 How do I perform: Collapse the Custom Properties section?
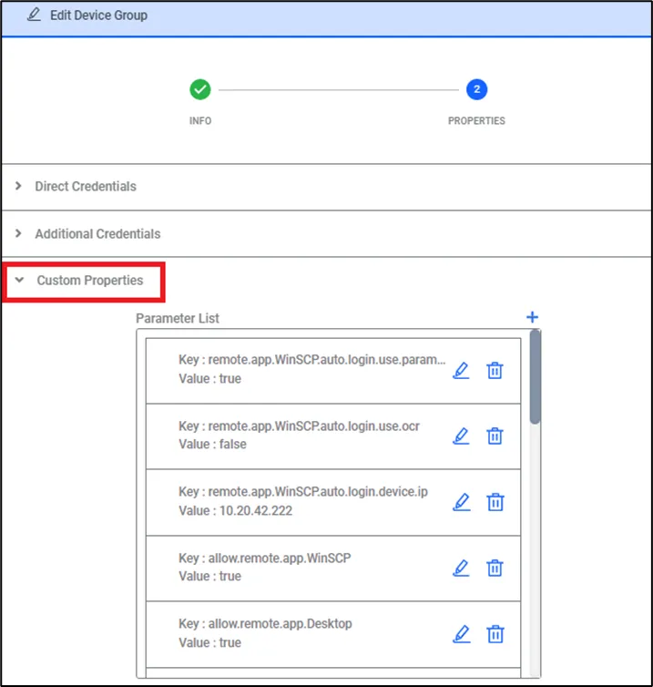coord(19,280)
